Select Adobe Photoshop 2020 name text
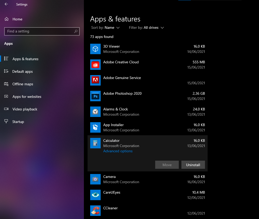This screenshot has width=259, height=219. click(x=122, y=93)
